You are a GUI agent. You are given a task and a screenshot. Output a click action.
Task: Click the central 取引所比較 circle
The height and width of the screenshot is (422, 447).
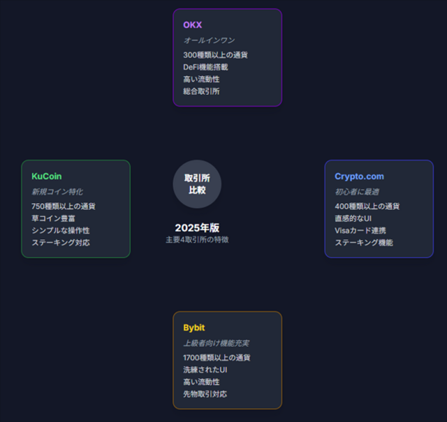[x=197, y=184]
